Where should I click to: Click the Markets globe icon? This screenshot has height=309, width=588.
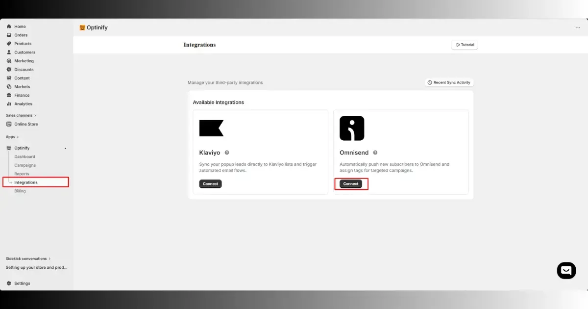pos(9,87)
